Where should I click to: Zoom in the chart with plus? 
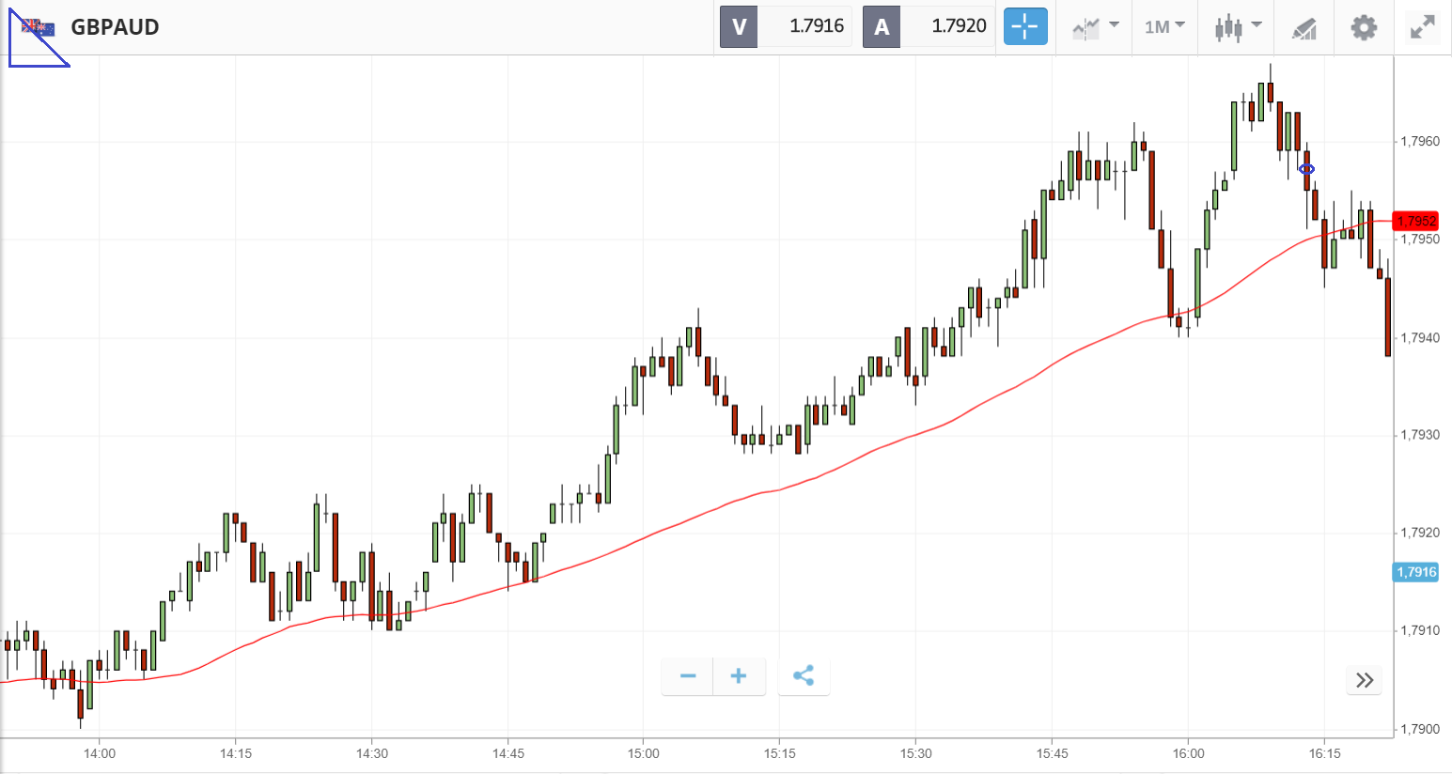739,676
